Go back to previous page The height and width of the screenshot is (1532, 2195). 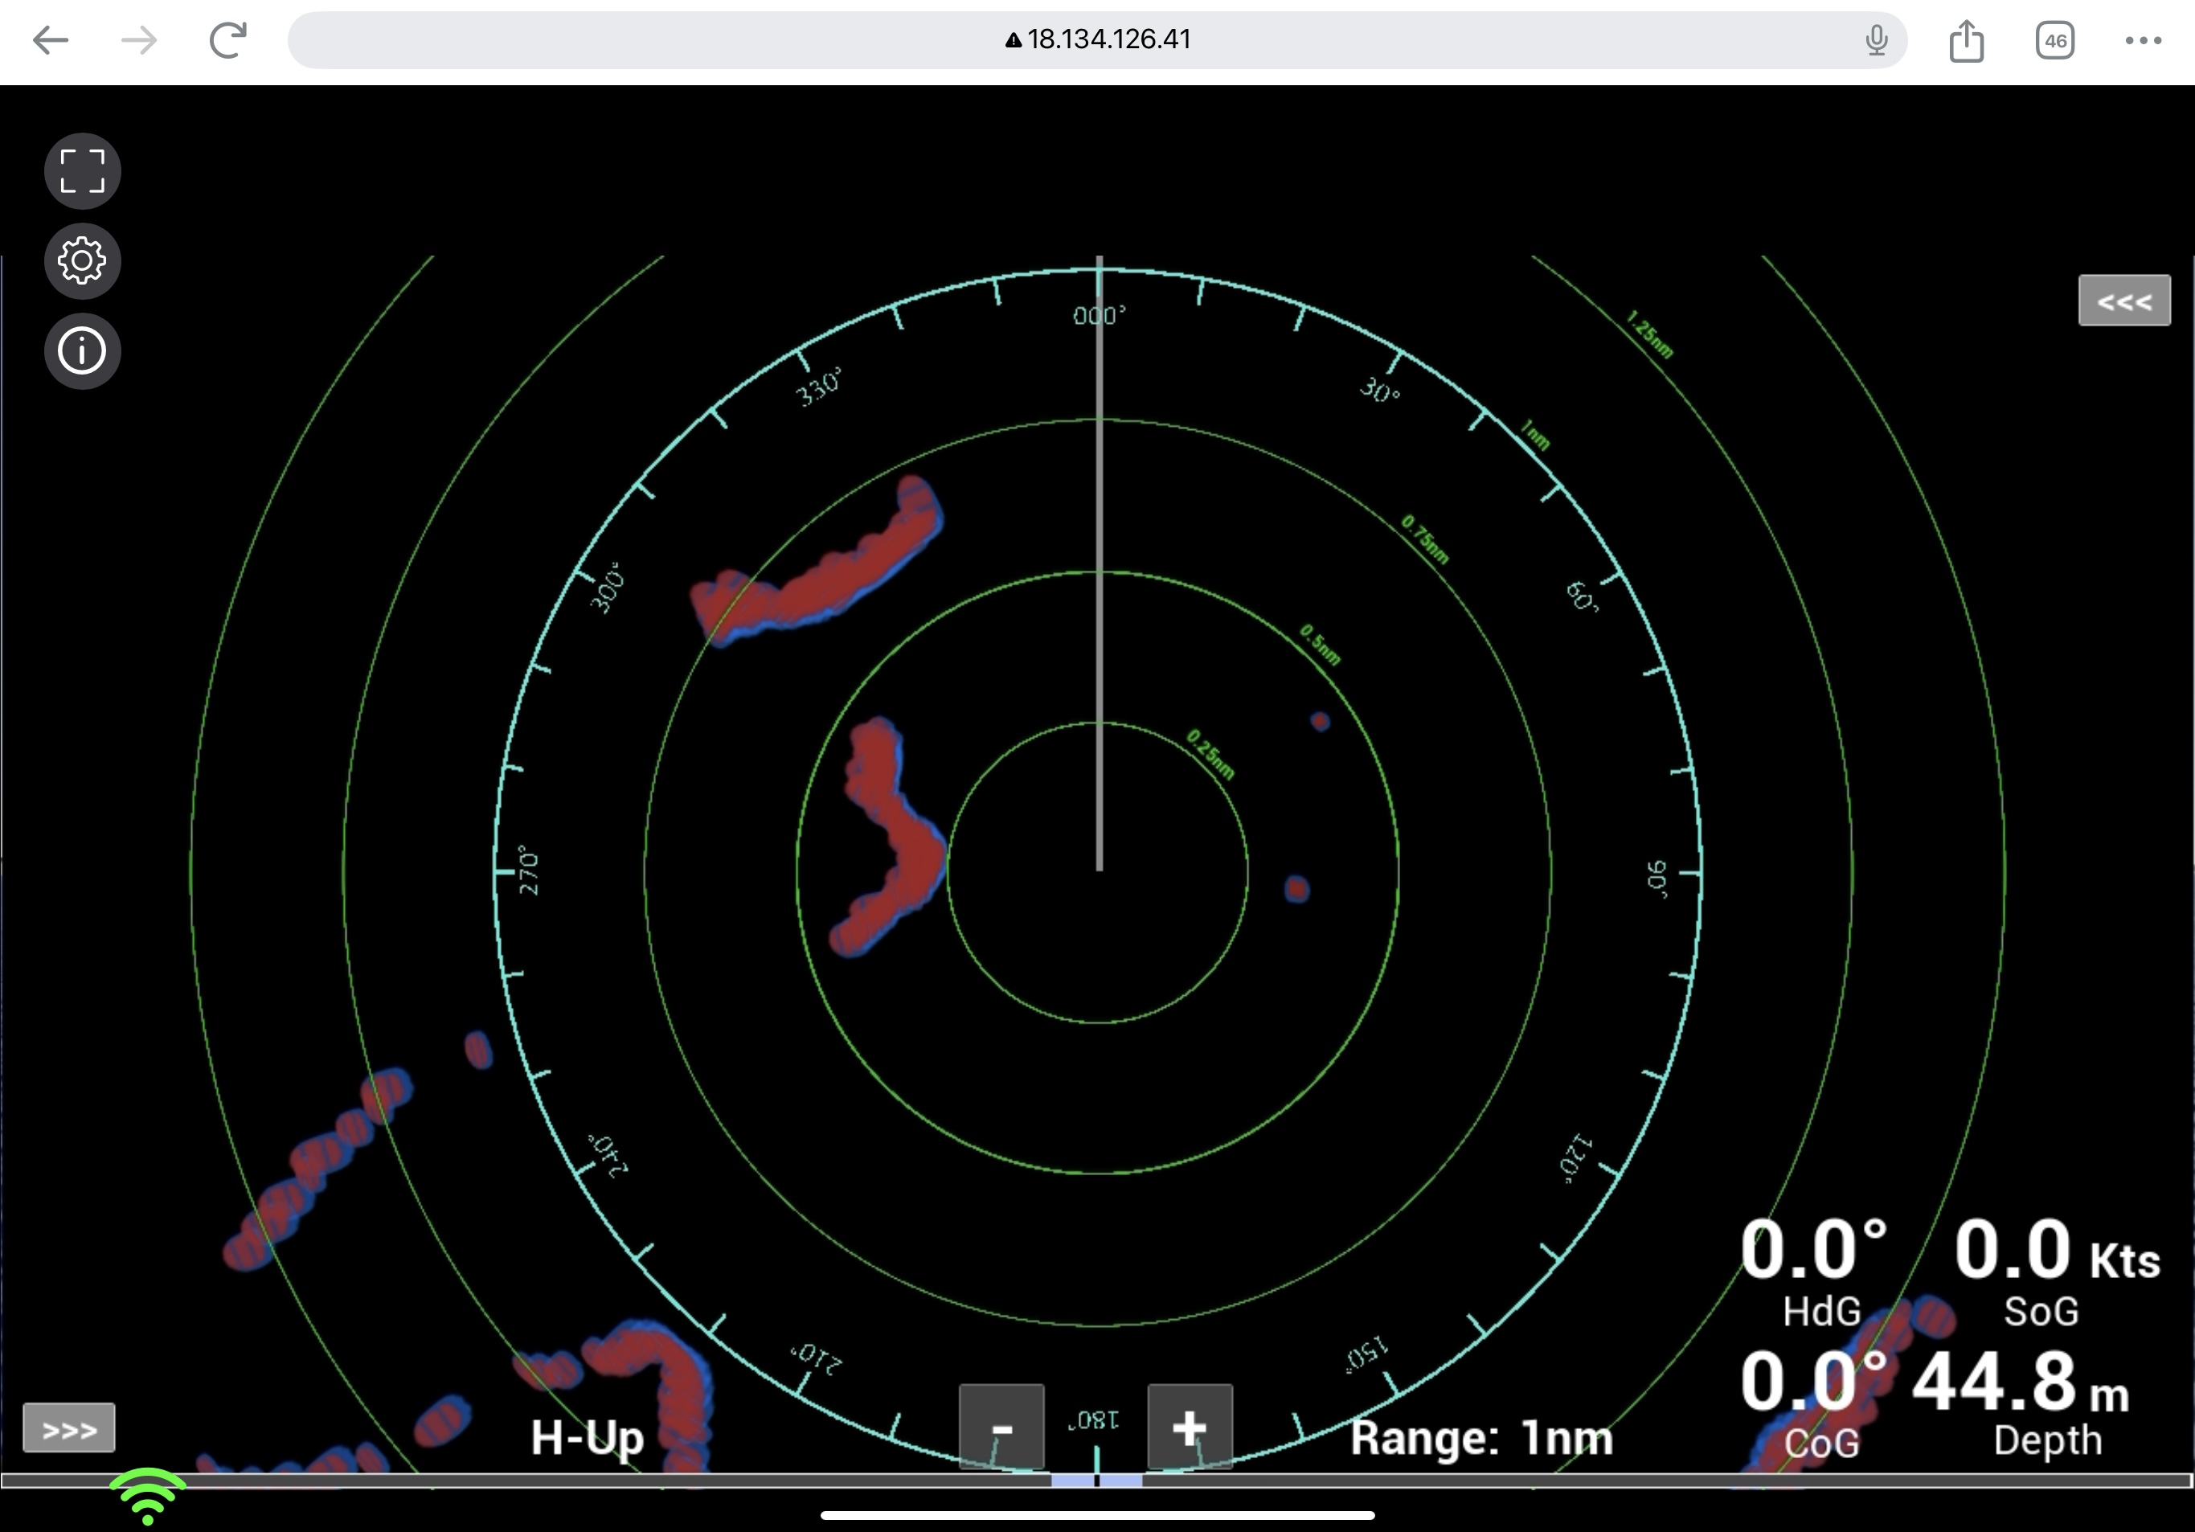click(50, 40)
